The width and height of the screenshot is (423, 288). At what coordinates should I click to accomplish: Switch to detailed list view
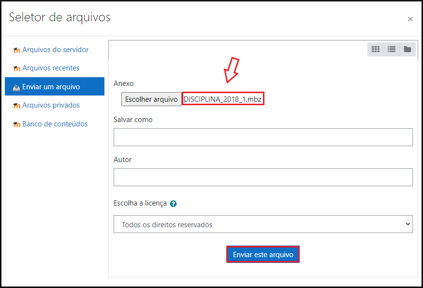392,49
